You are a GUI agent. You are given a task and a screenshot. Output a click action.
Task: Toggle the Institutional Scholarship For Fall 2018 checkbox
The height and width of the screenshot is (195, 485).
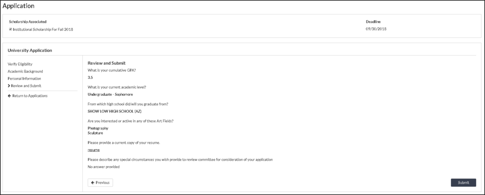pyautogui.click(x=10, y=29)
